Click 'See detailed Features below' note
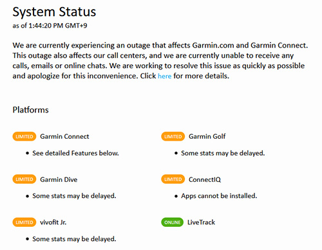The image size is (322, 250). 75,153
